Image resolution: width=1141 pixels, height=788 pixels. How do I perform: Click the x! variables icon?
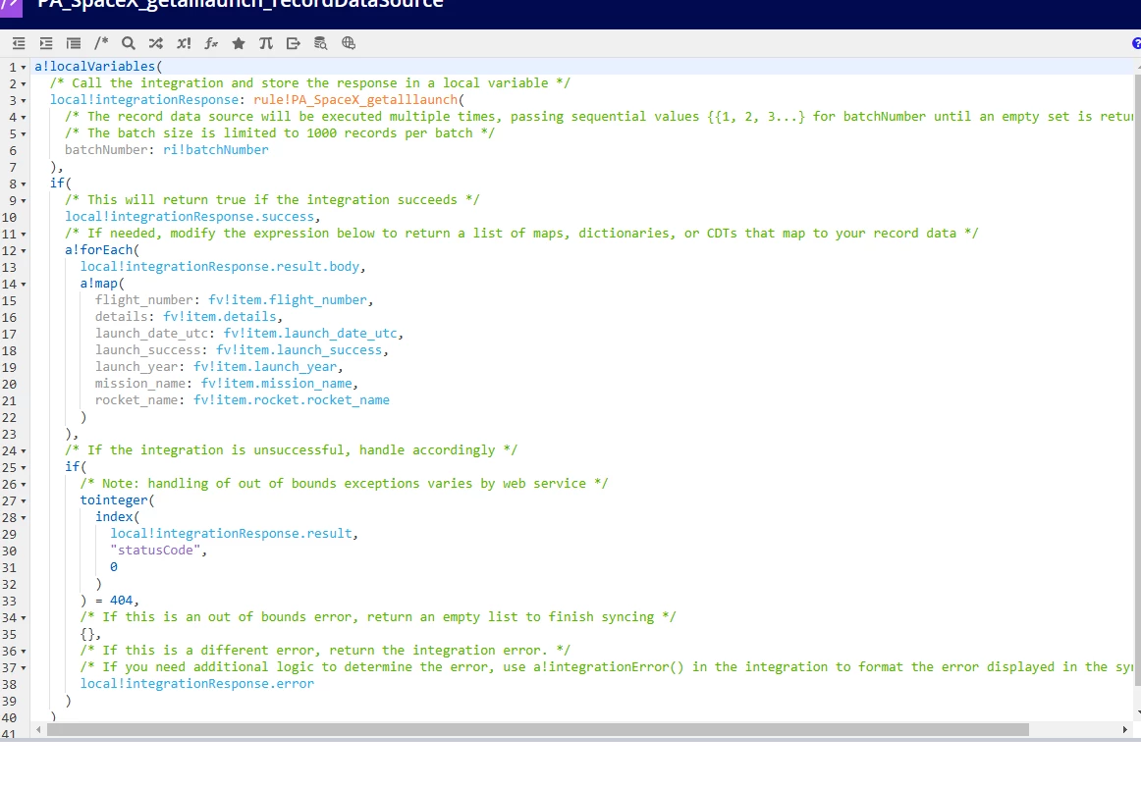[184, 43]
